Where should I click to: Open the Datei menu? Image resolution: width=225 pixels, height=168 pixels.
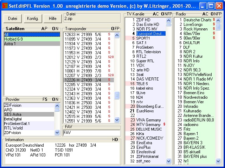(x=13, y=19)
